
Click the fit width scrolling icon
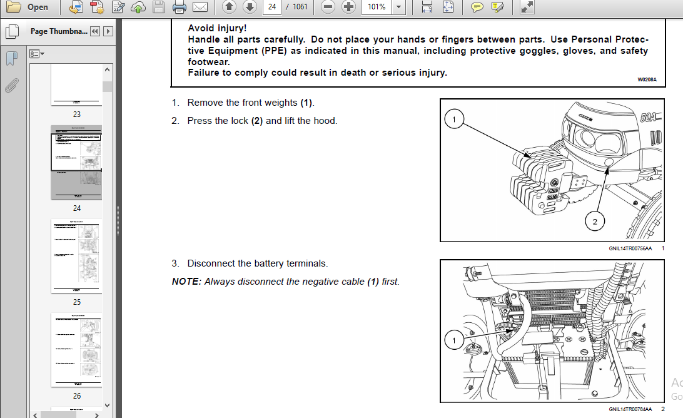[427, 7]
